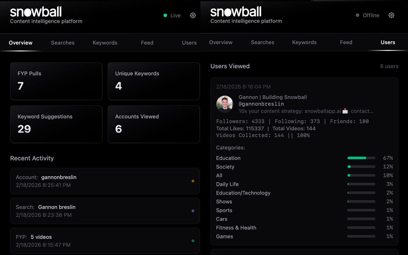Click the Gannon | Building Snowball name
Screen dimensions: 408x255
click(x=273, y=97)
